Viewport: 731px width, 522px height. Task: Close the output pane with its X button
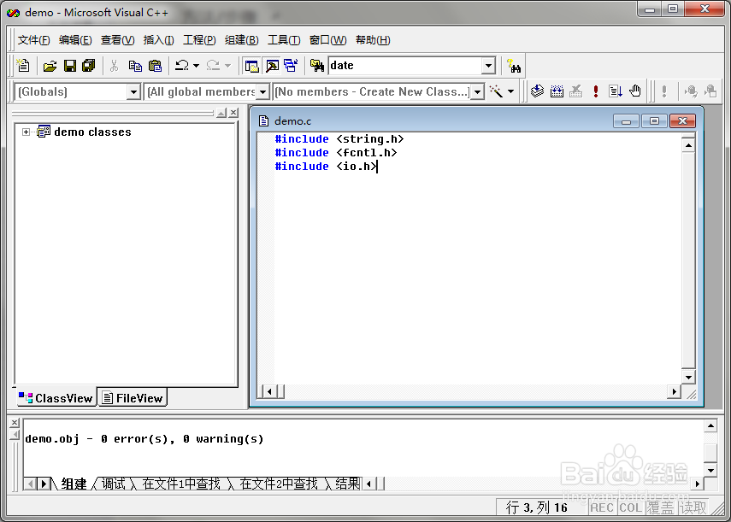(x=15, y=422)
